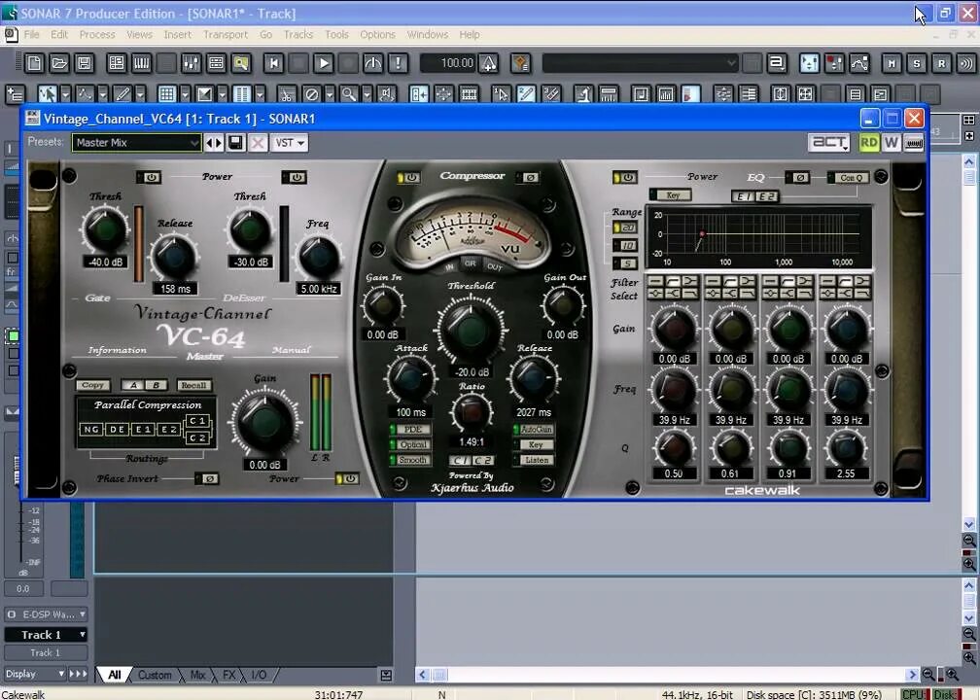980x700 pixels.
Task: Click the Mute (M) toolbar button
Action: [892, 62]
